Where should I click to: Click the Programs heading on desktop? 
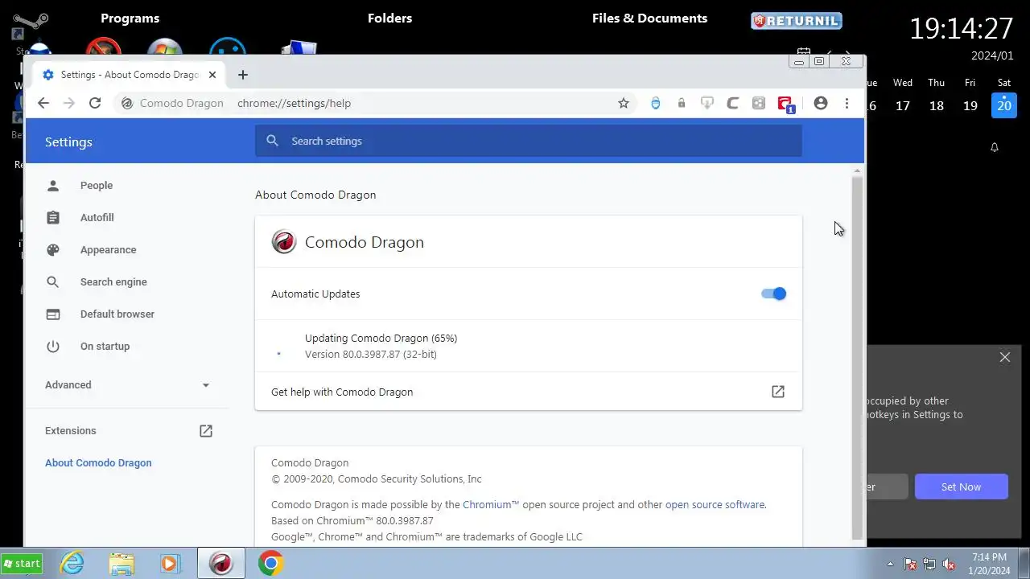(130, 18)
